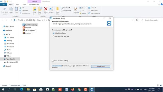Open the File menu tab
Image resolution: width=163 pixels, height=92 pixels.
[x=4, y=4]
